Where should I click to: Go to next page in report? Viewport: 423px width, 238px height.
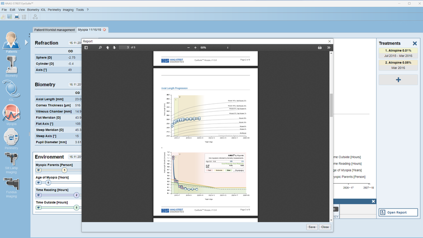(x=114, y=48)
